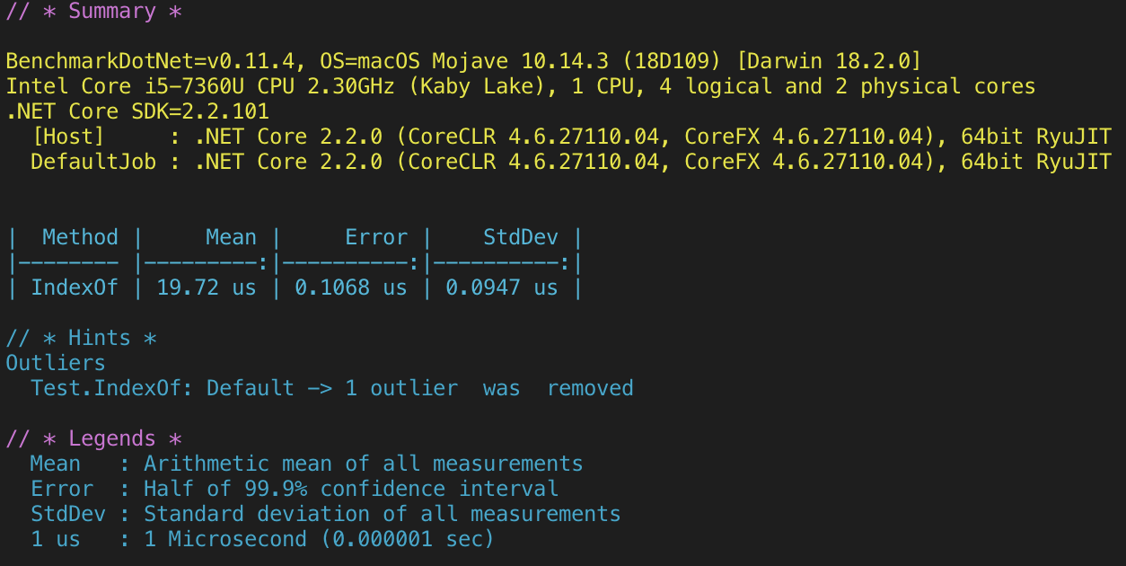The image size is (1126, 566).
Task: Click the StdDev column header
Action: pos(519,236)
